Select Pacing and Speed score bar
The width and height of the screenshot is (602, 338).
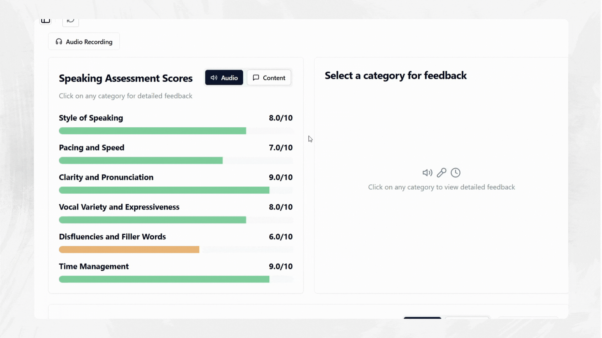(x=140, y=161)
